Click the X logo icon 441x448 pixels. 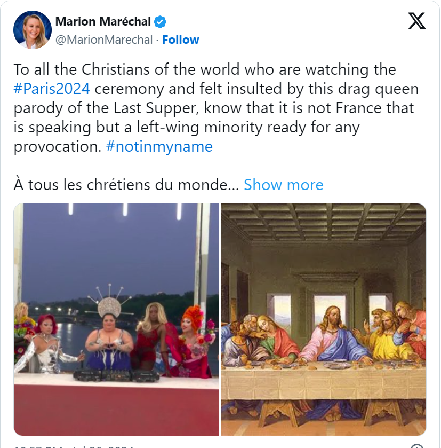click(x=416, y=20)
